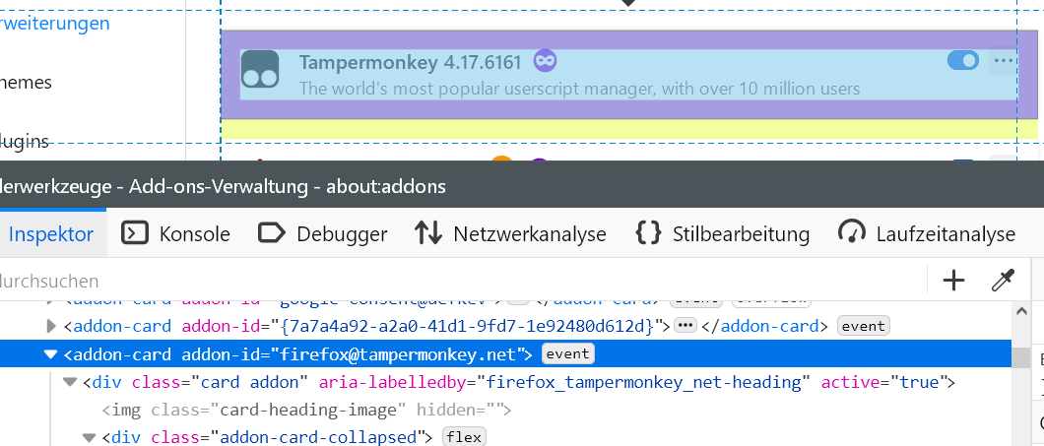This screenshot has width=1044, height=446.
Task: Open Tampermonkey's three-dot options menu
Action: coord(1004,61)
